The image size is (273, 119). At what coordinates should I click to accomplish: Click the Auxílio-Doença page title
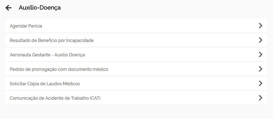pyautogui.click(x=40, y=8)
